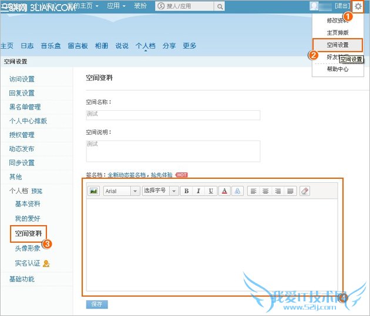
Task: Open 同步设置 in the sidebar
Action: click(22, 163)
